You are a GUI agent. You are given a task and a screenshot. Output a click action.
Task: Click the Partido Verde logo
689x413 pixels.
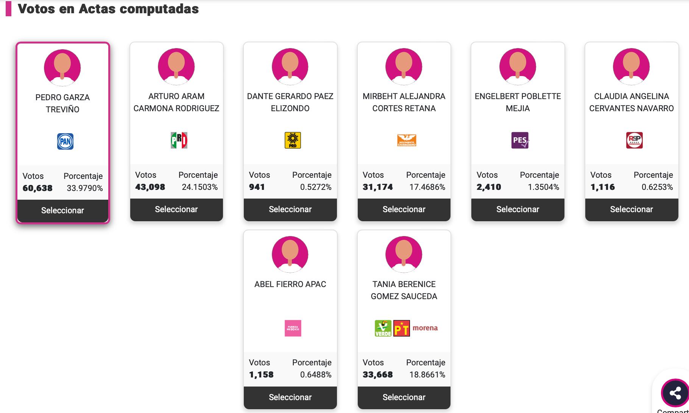[382, 328]
